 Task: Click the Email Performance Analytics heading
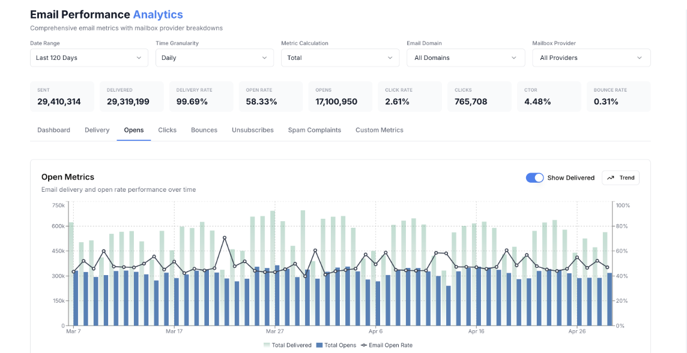106,14
